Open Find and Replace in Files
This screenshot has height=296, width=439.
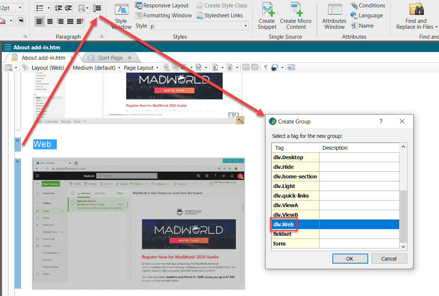pos(416,16)
